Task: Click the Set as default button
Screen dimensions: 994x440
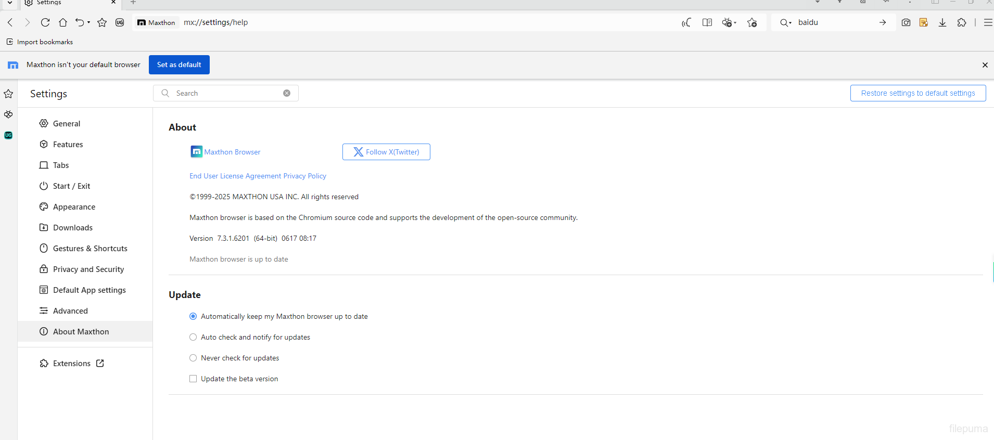Action: click(x=179, y=64)
